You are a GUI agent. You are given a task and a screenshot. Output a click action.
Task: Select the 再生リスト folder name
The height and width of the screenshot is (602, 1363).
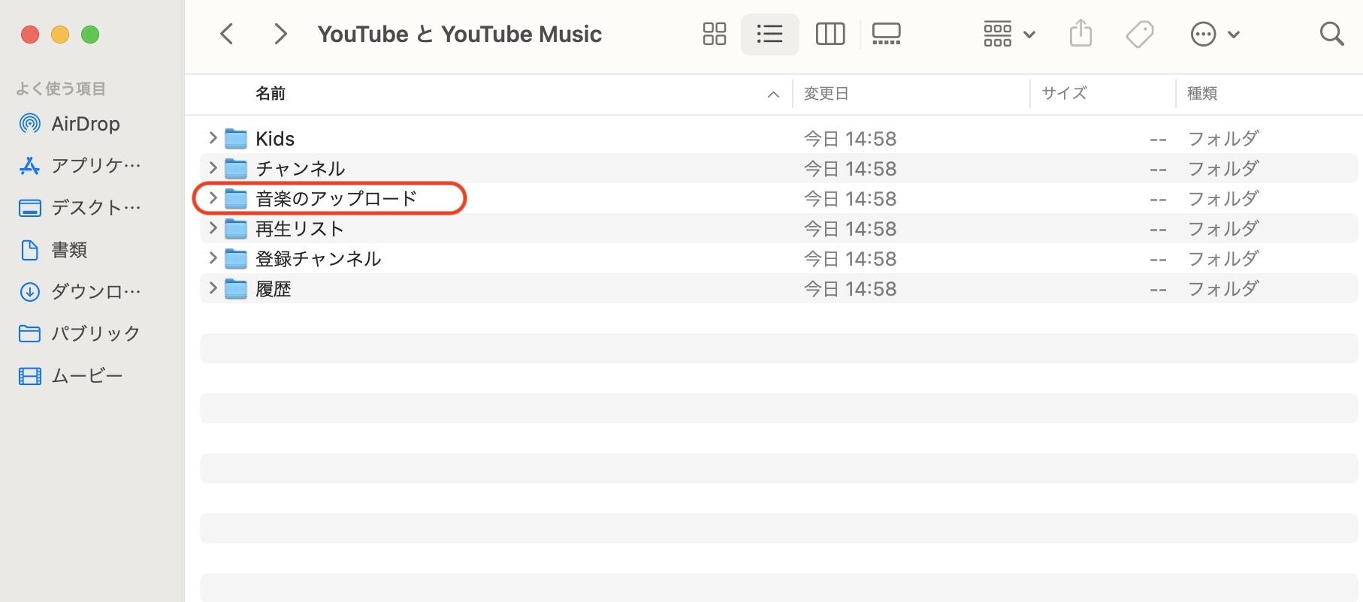(x=300, y=229)
